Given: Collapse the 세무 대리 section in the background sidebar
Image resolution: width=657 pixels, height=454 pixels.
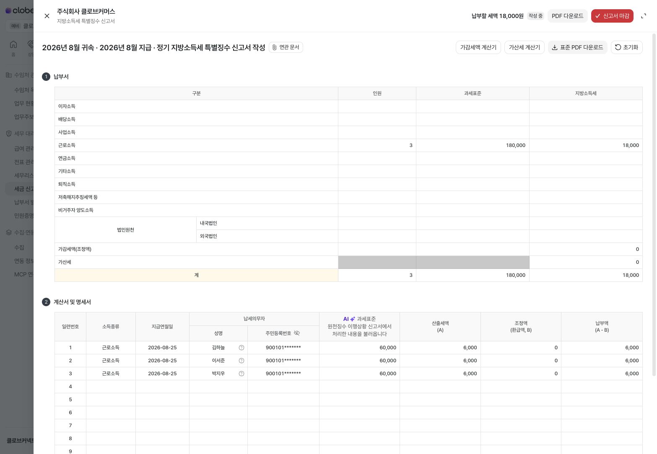Looking at the screenshot, I should [x=19, y=134].
